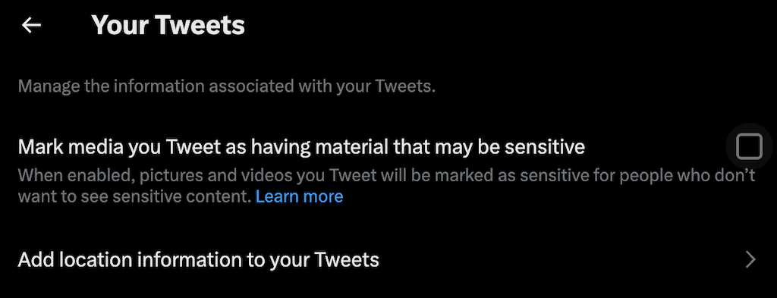Image resolution: width=777 pixels, height=298 pixels.
Task: Open Add location information to your Tweets
Action: [388, 259]
